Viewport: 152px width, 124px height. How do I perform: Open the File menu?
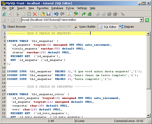(x=4, y=8)
